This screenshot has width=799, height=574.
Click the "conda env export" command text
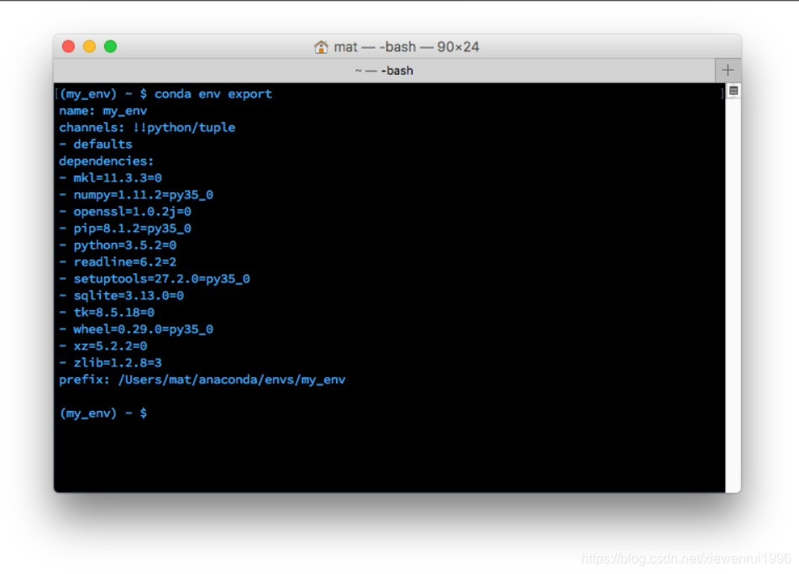(213, 94)
